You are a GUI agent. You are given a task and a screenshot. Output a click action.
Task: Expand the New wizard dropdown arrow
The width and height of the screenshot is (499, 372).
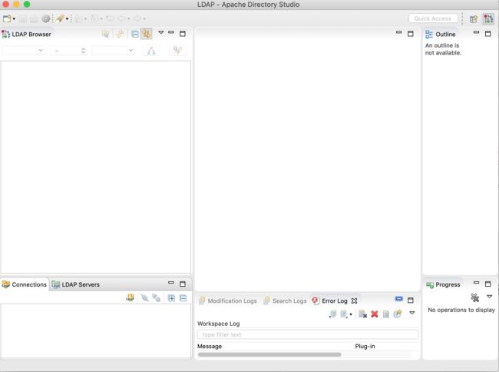coord(14,19)
